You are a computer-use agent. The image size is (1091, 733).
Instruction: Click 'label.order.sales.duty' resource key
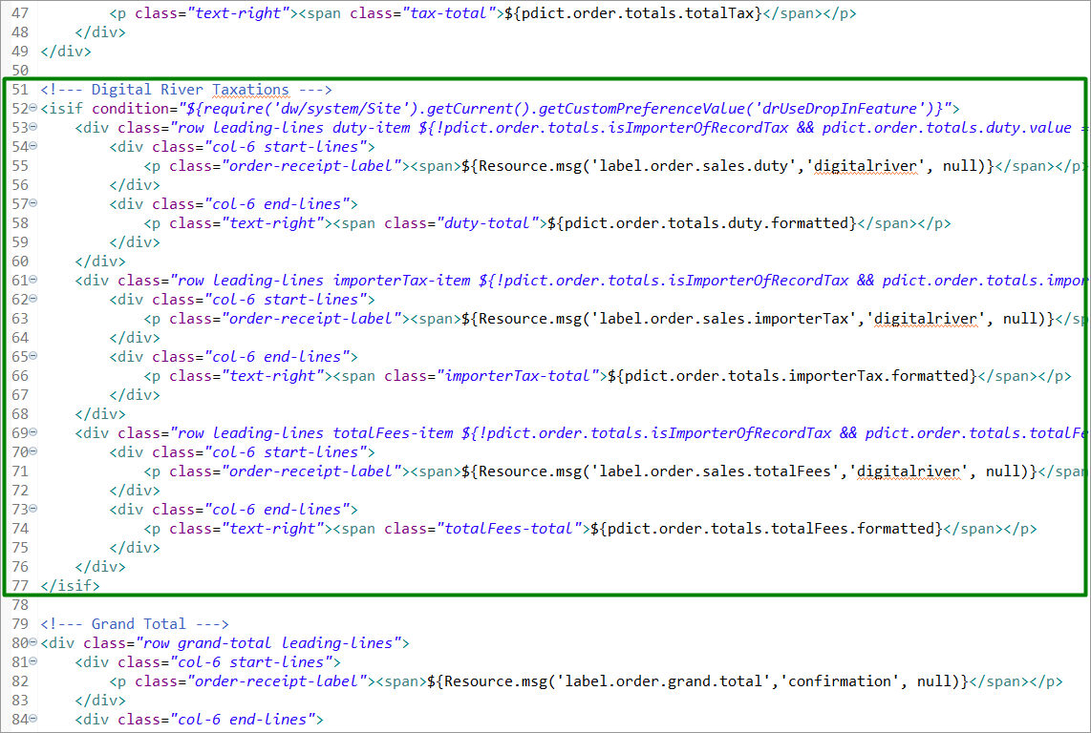pos(693,166)
